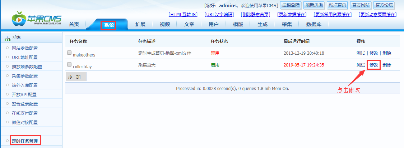Click 删除 for the makeothers task
The image size is (404, 148).
coord(387,53)
